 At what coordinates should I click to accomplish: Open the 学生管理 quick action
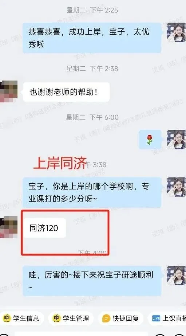click(71, 319)
